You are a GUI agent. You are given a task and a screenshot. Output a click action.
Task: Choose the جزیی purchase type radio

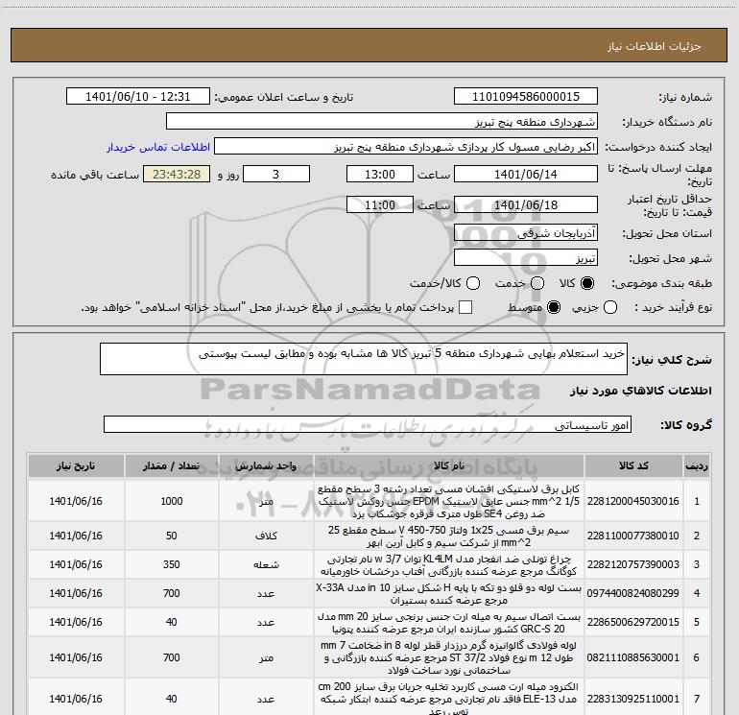coord(610,308)
